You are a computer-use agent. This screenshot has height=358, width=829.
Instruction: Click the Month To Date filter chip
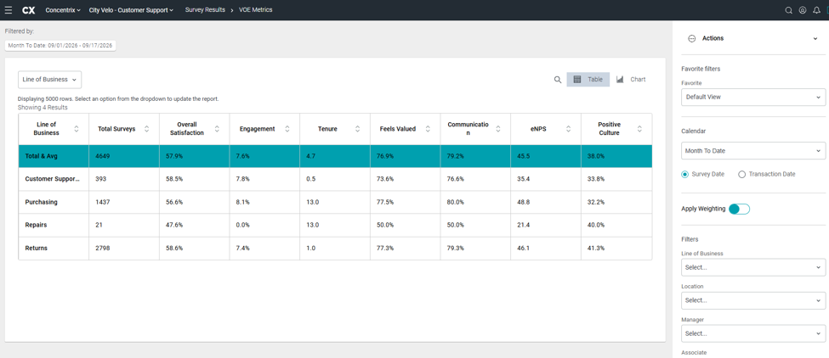[x=60, y=46]
